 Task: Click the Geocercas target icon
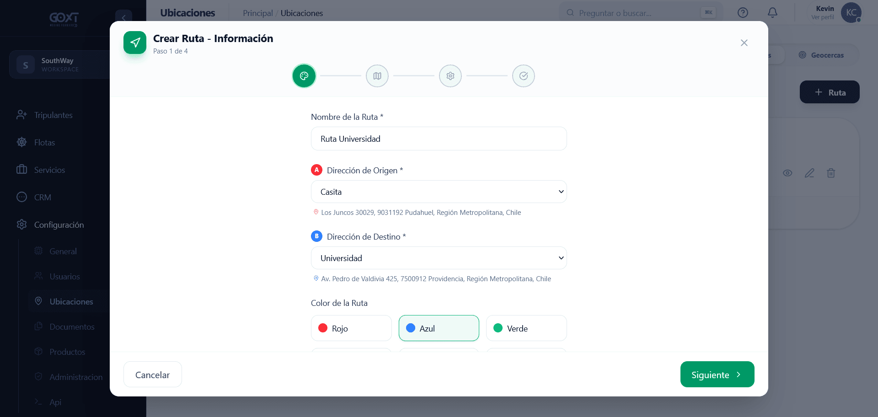[x=802, y=55]
